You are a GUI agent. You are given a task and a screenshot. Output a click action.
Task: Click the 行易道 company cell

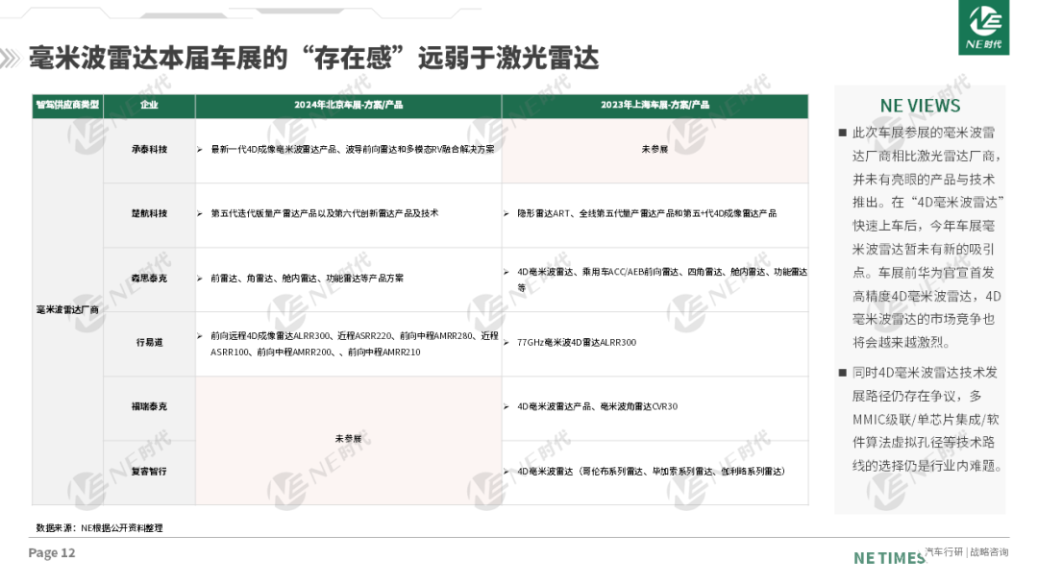tap(149, 342)
